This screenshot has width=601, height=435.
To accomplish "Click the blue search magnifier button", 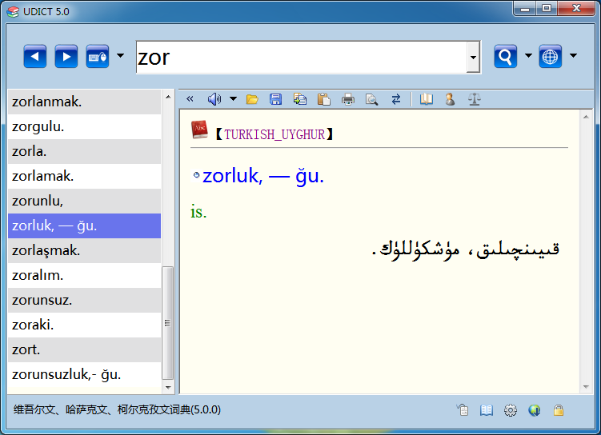I will pos(505,57).
